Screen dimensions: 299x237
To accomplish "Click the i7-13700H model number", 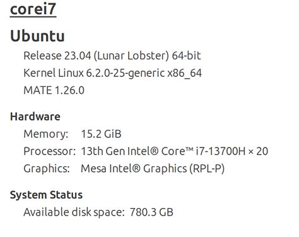I will [220, 151].
